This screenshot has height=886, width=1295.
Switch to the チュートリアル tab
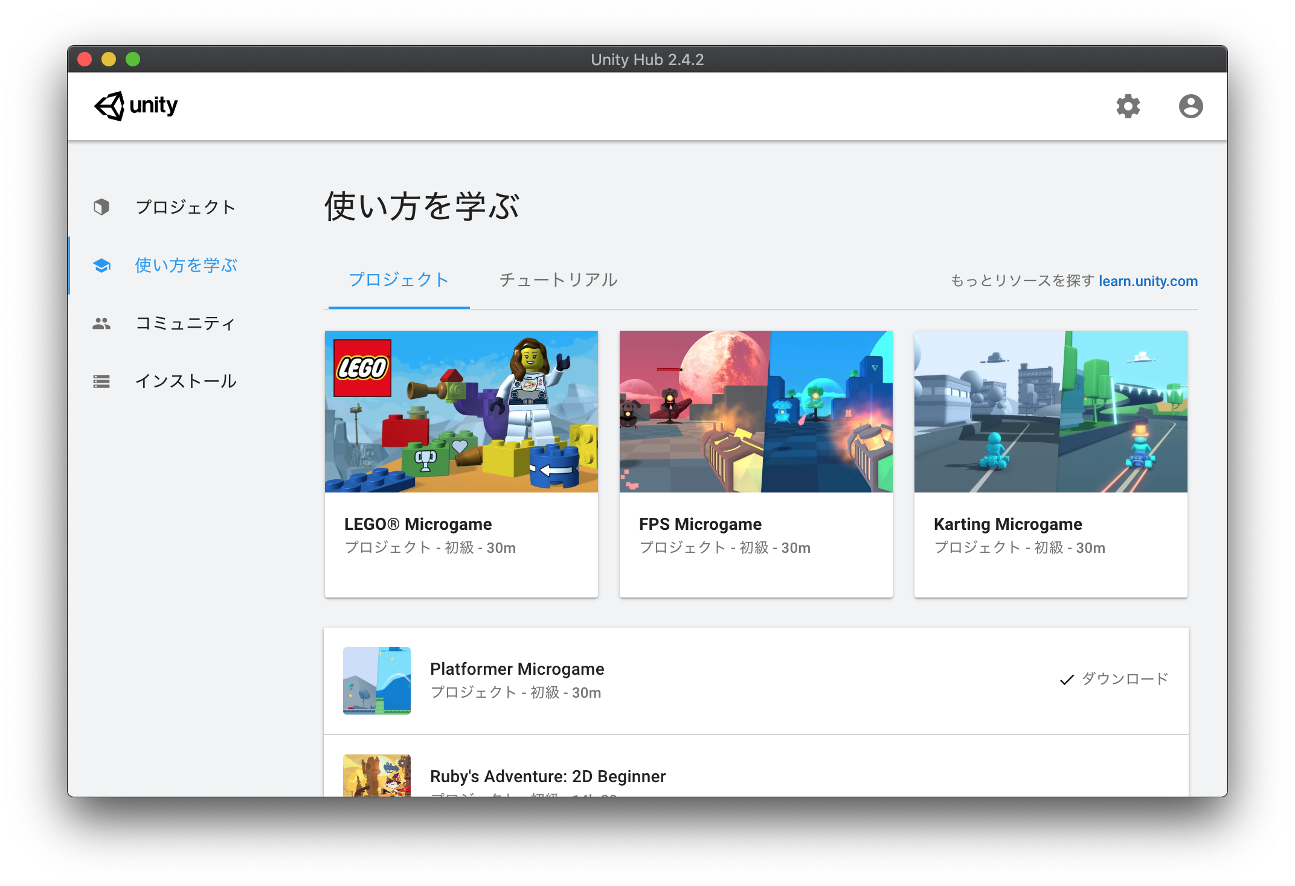coord(558,279)
